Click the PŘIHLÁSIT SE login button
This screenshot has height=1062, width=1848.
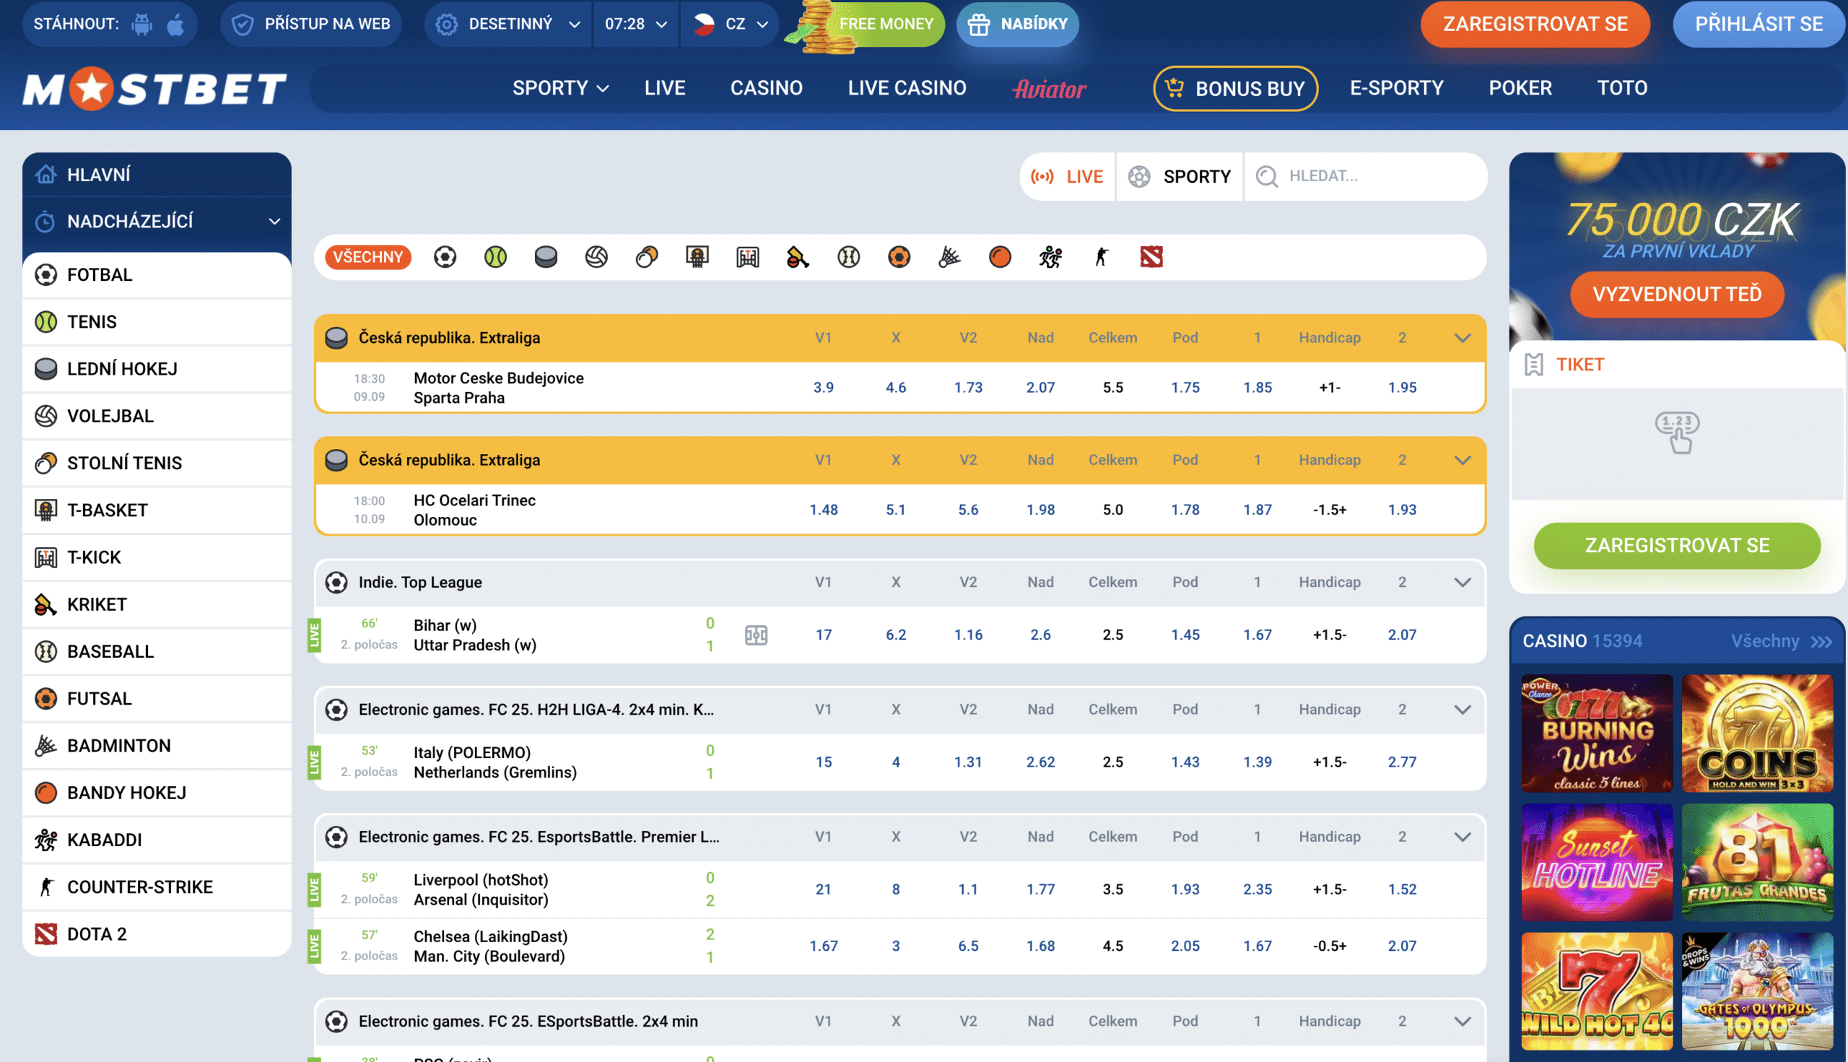(x=1759, y=24)
